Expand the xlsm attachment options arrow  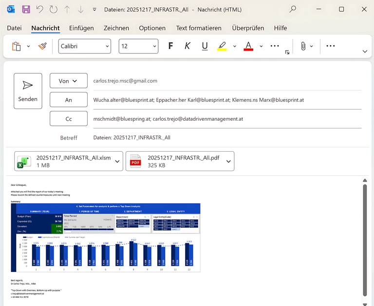(x=117, y=162)
